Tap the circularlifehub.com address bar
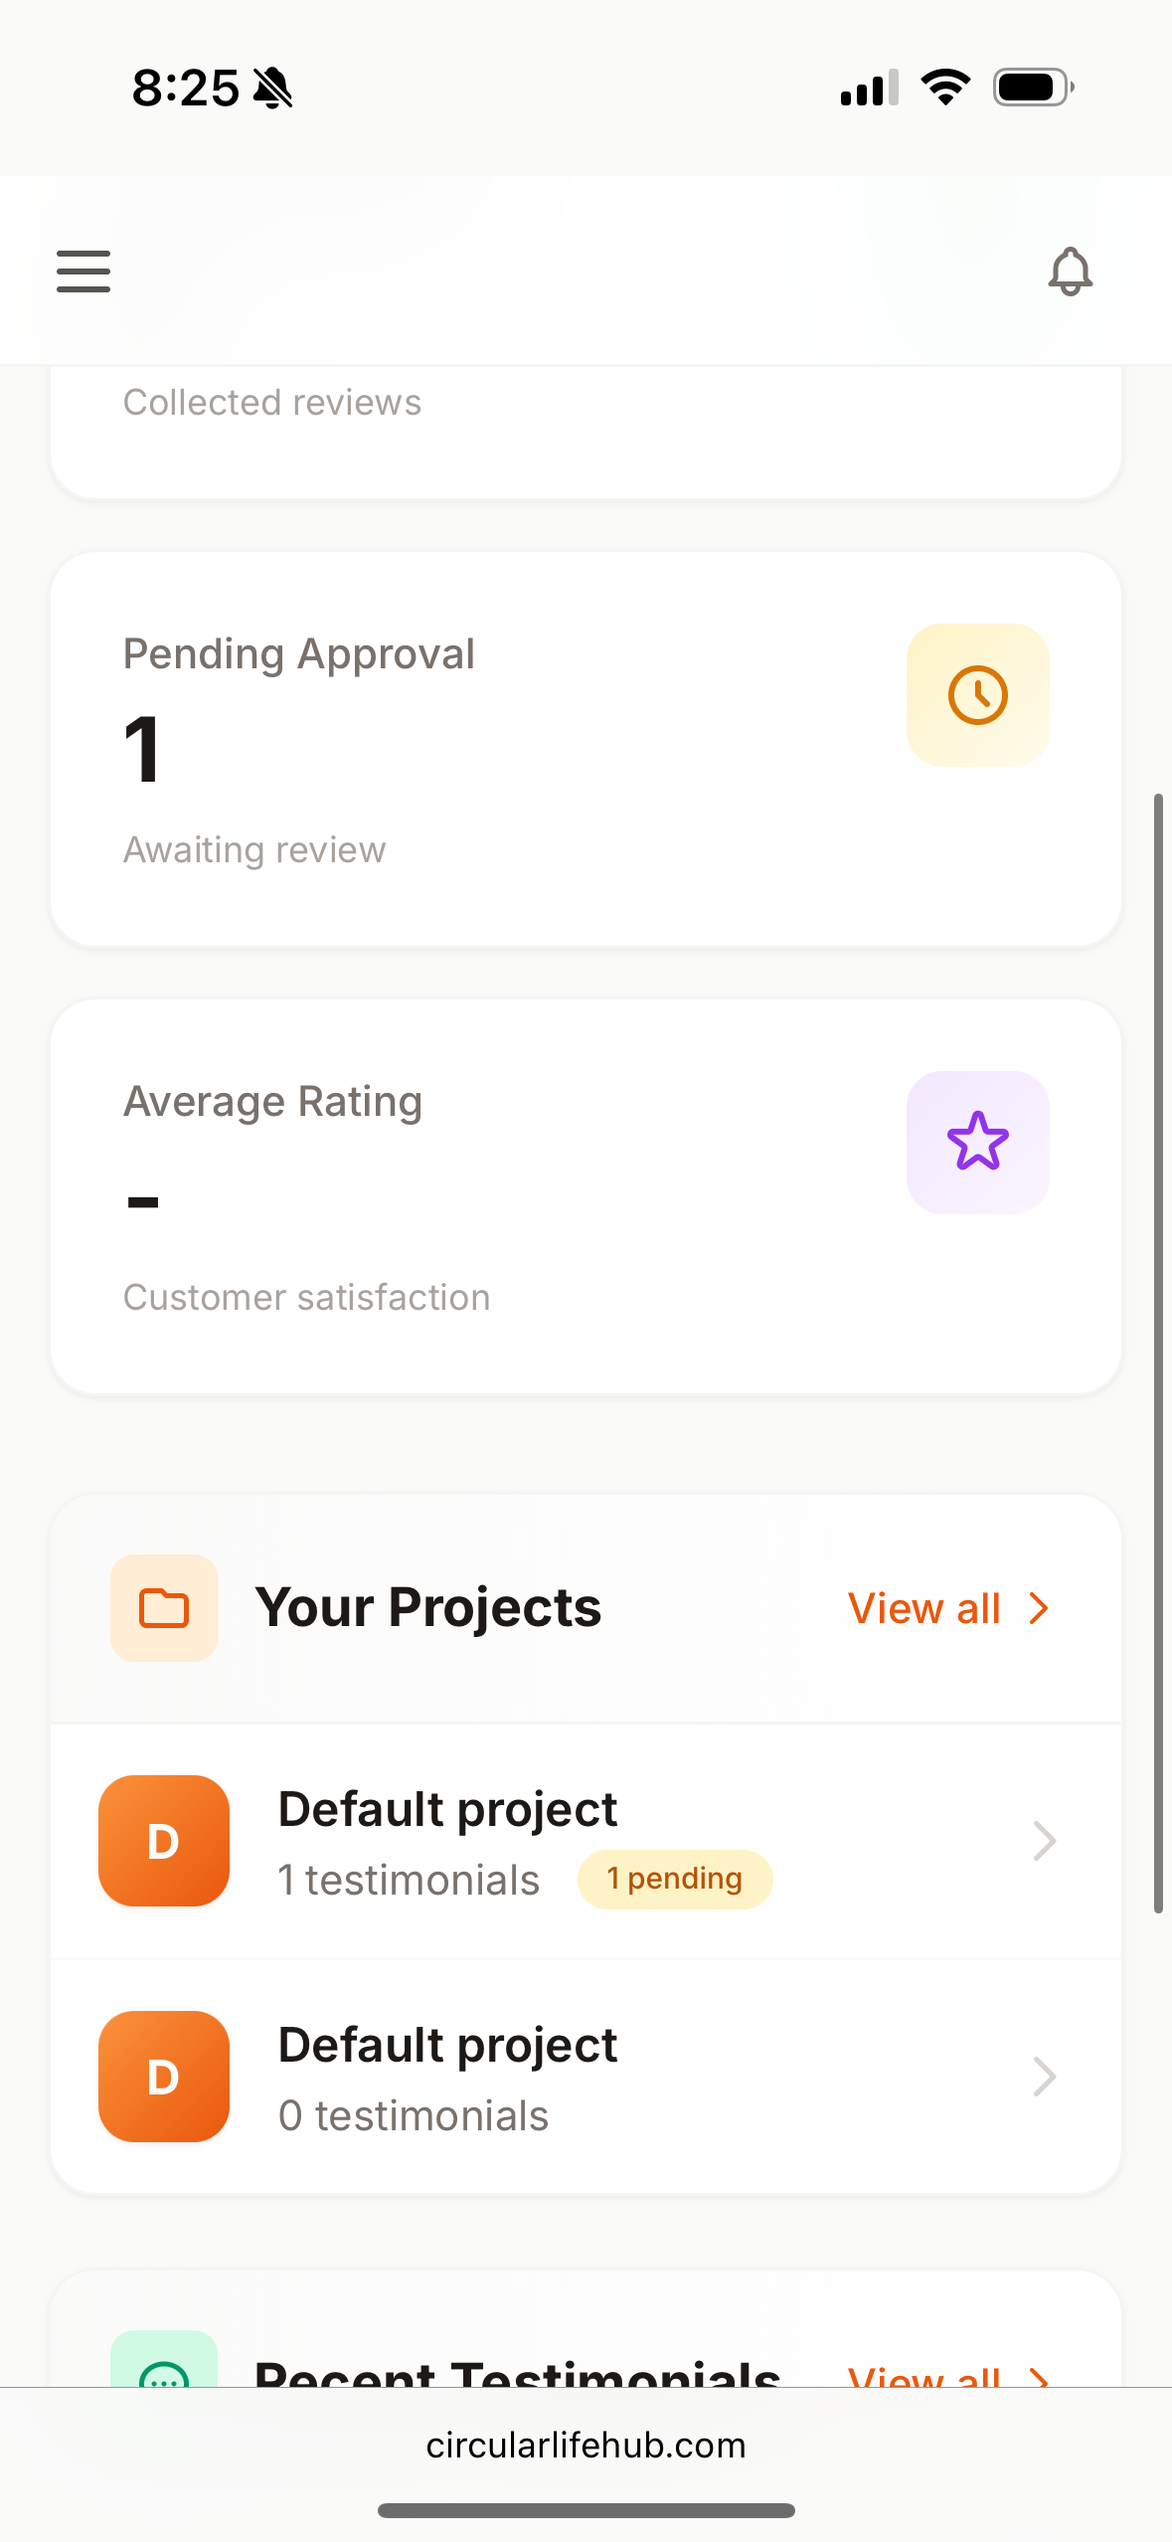 tap(586, 2446)
